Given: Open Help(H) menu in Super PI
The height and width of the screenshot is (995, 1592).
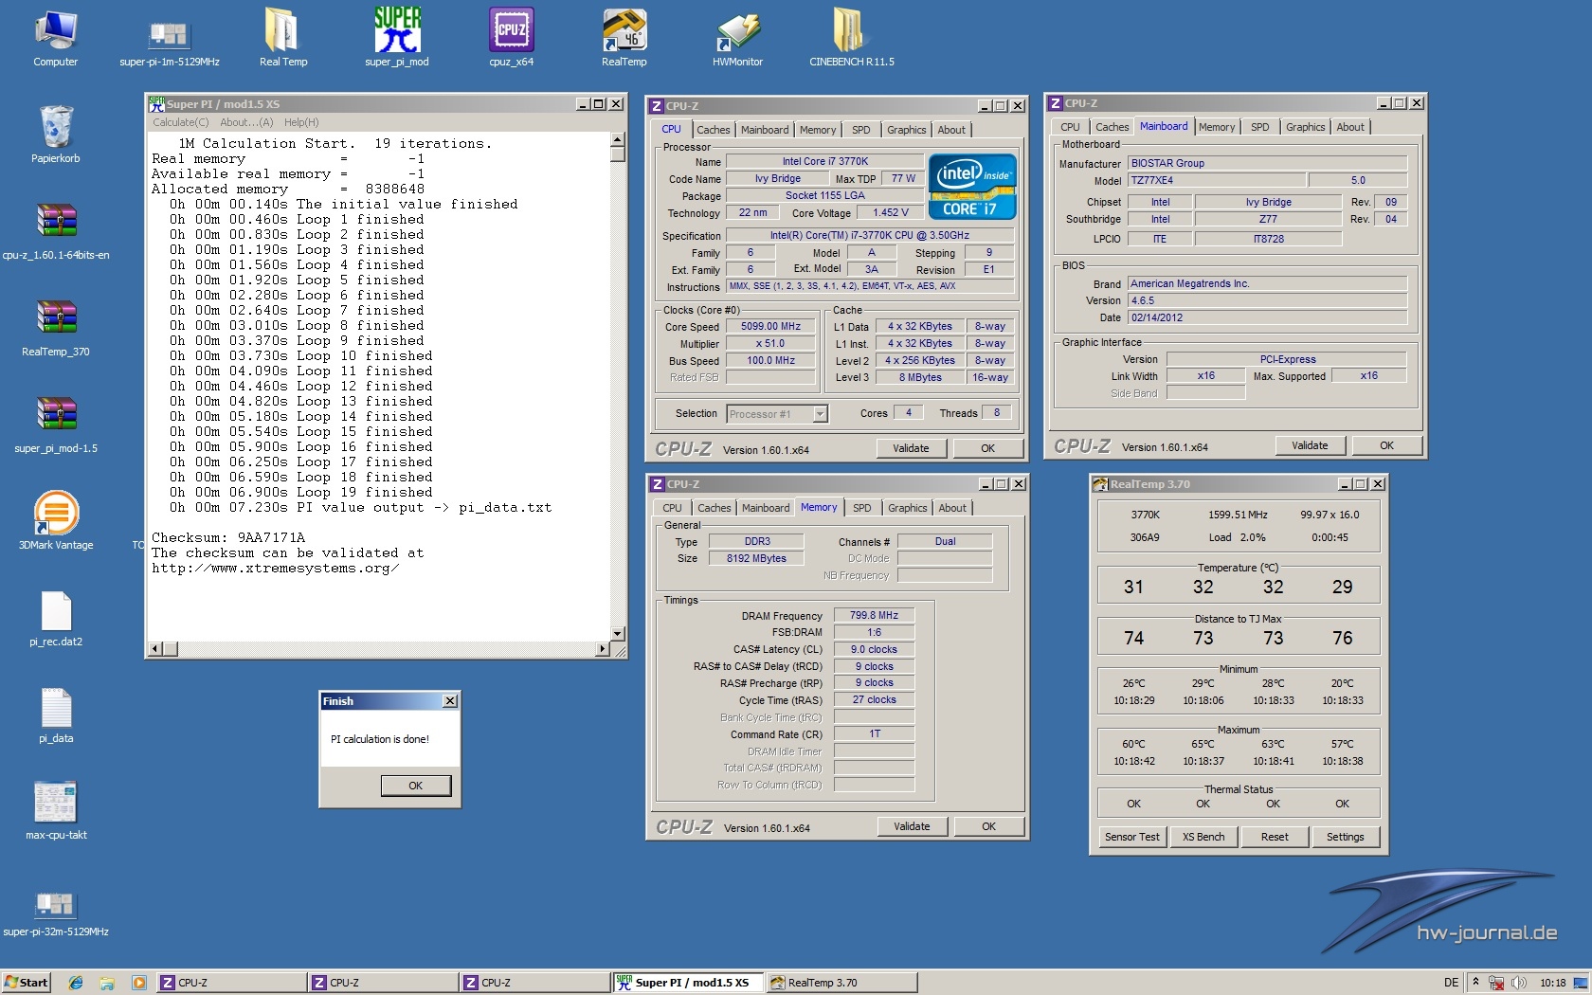Looking at the screenshot, I should pyautogui.click(x=301, y=122).
